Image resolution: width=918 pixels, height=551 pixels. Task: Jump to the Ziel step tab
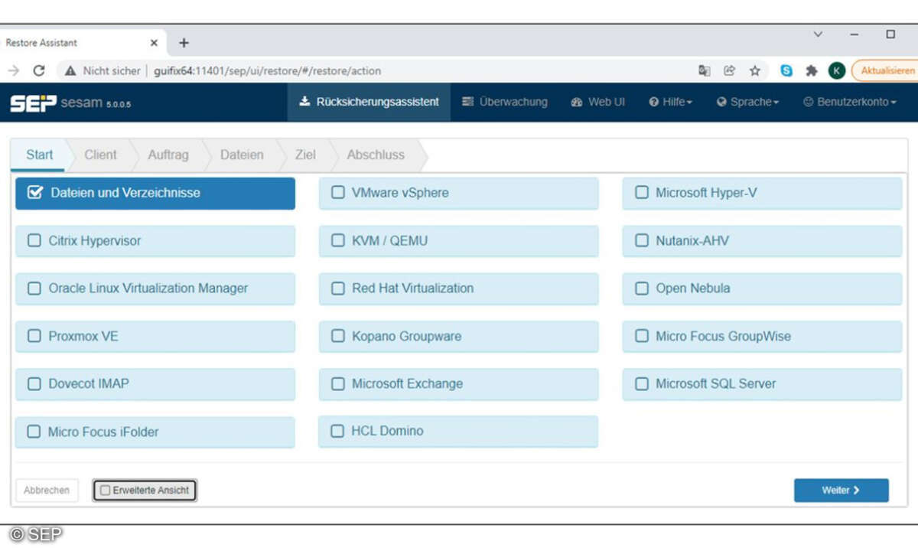click(x=305, y=155)
